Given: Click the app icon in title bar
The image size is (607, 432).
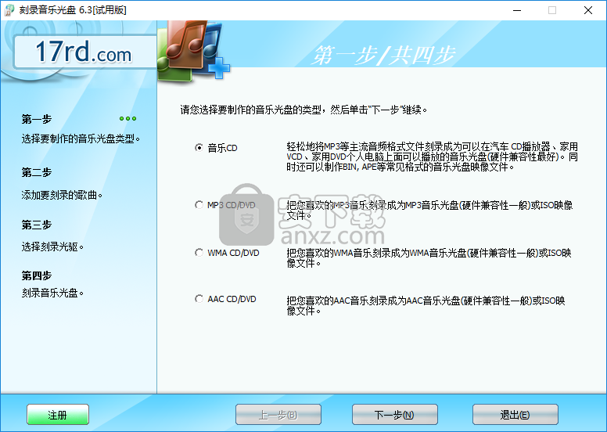Looking at the screenshot, I should click(9, 10).
